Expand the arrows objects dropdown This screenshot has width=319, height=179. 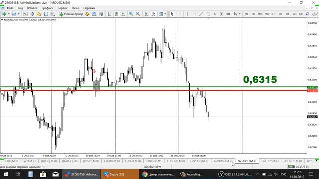coord(240,14)
